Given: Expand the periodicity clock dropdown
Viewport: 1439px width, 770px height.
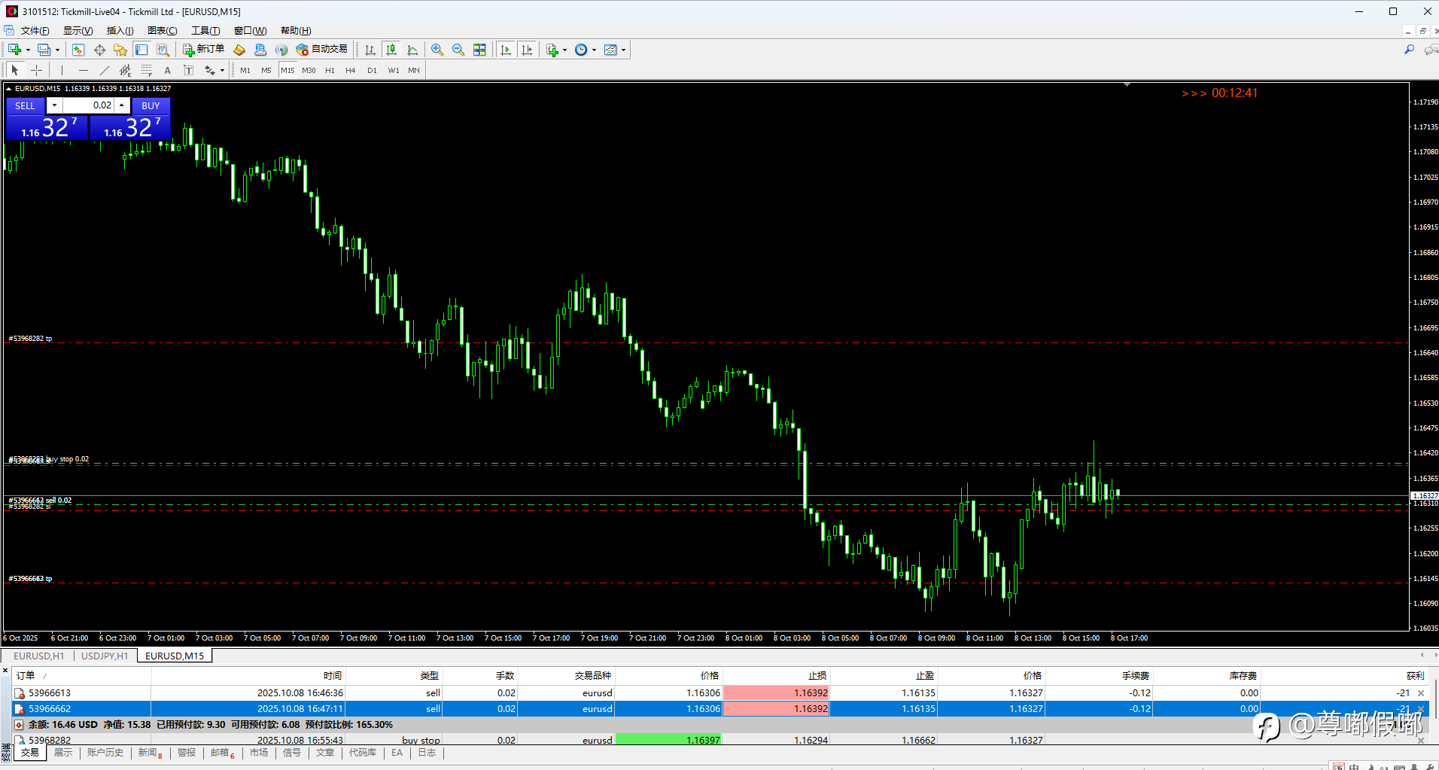Looking at the screenshot, I should point(594,50).
